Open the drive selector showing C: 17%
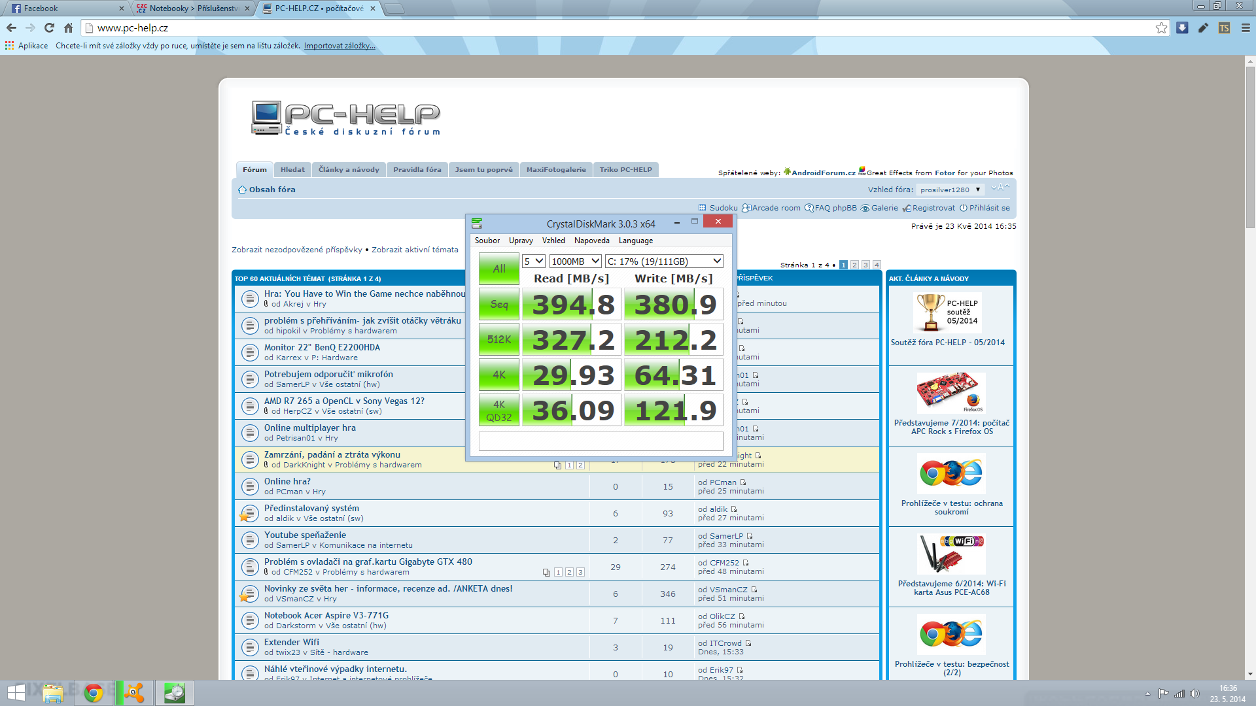 click(663, 261)
